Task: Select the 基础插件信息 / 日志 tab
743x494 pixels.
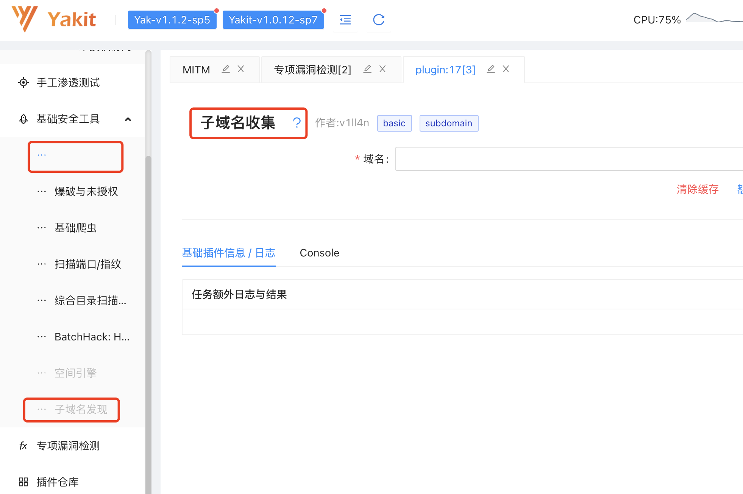Action: click(229, 253)
